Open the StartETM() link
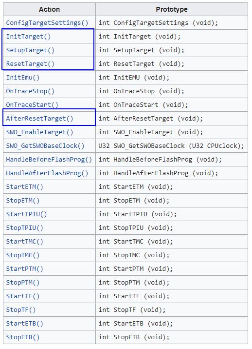 click(24, 187)
